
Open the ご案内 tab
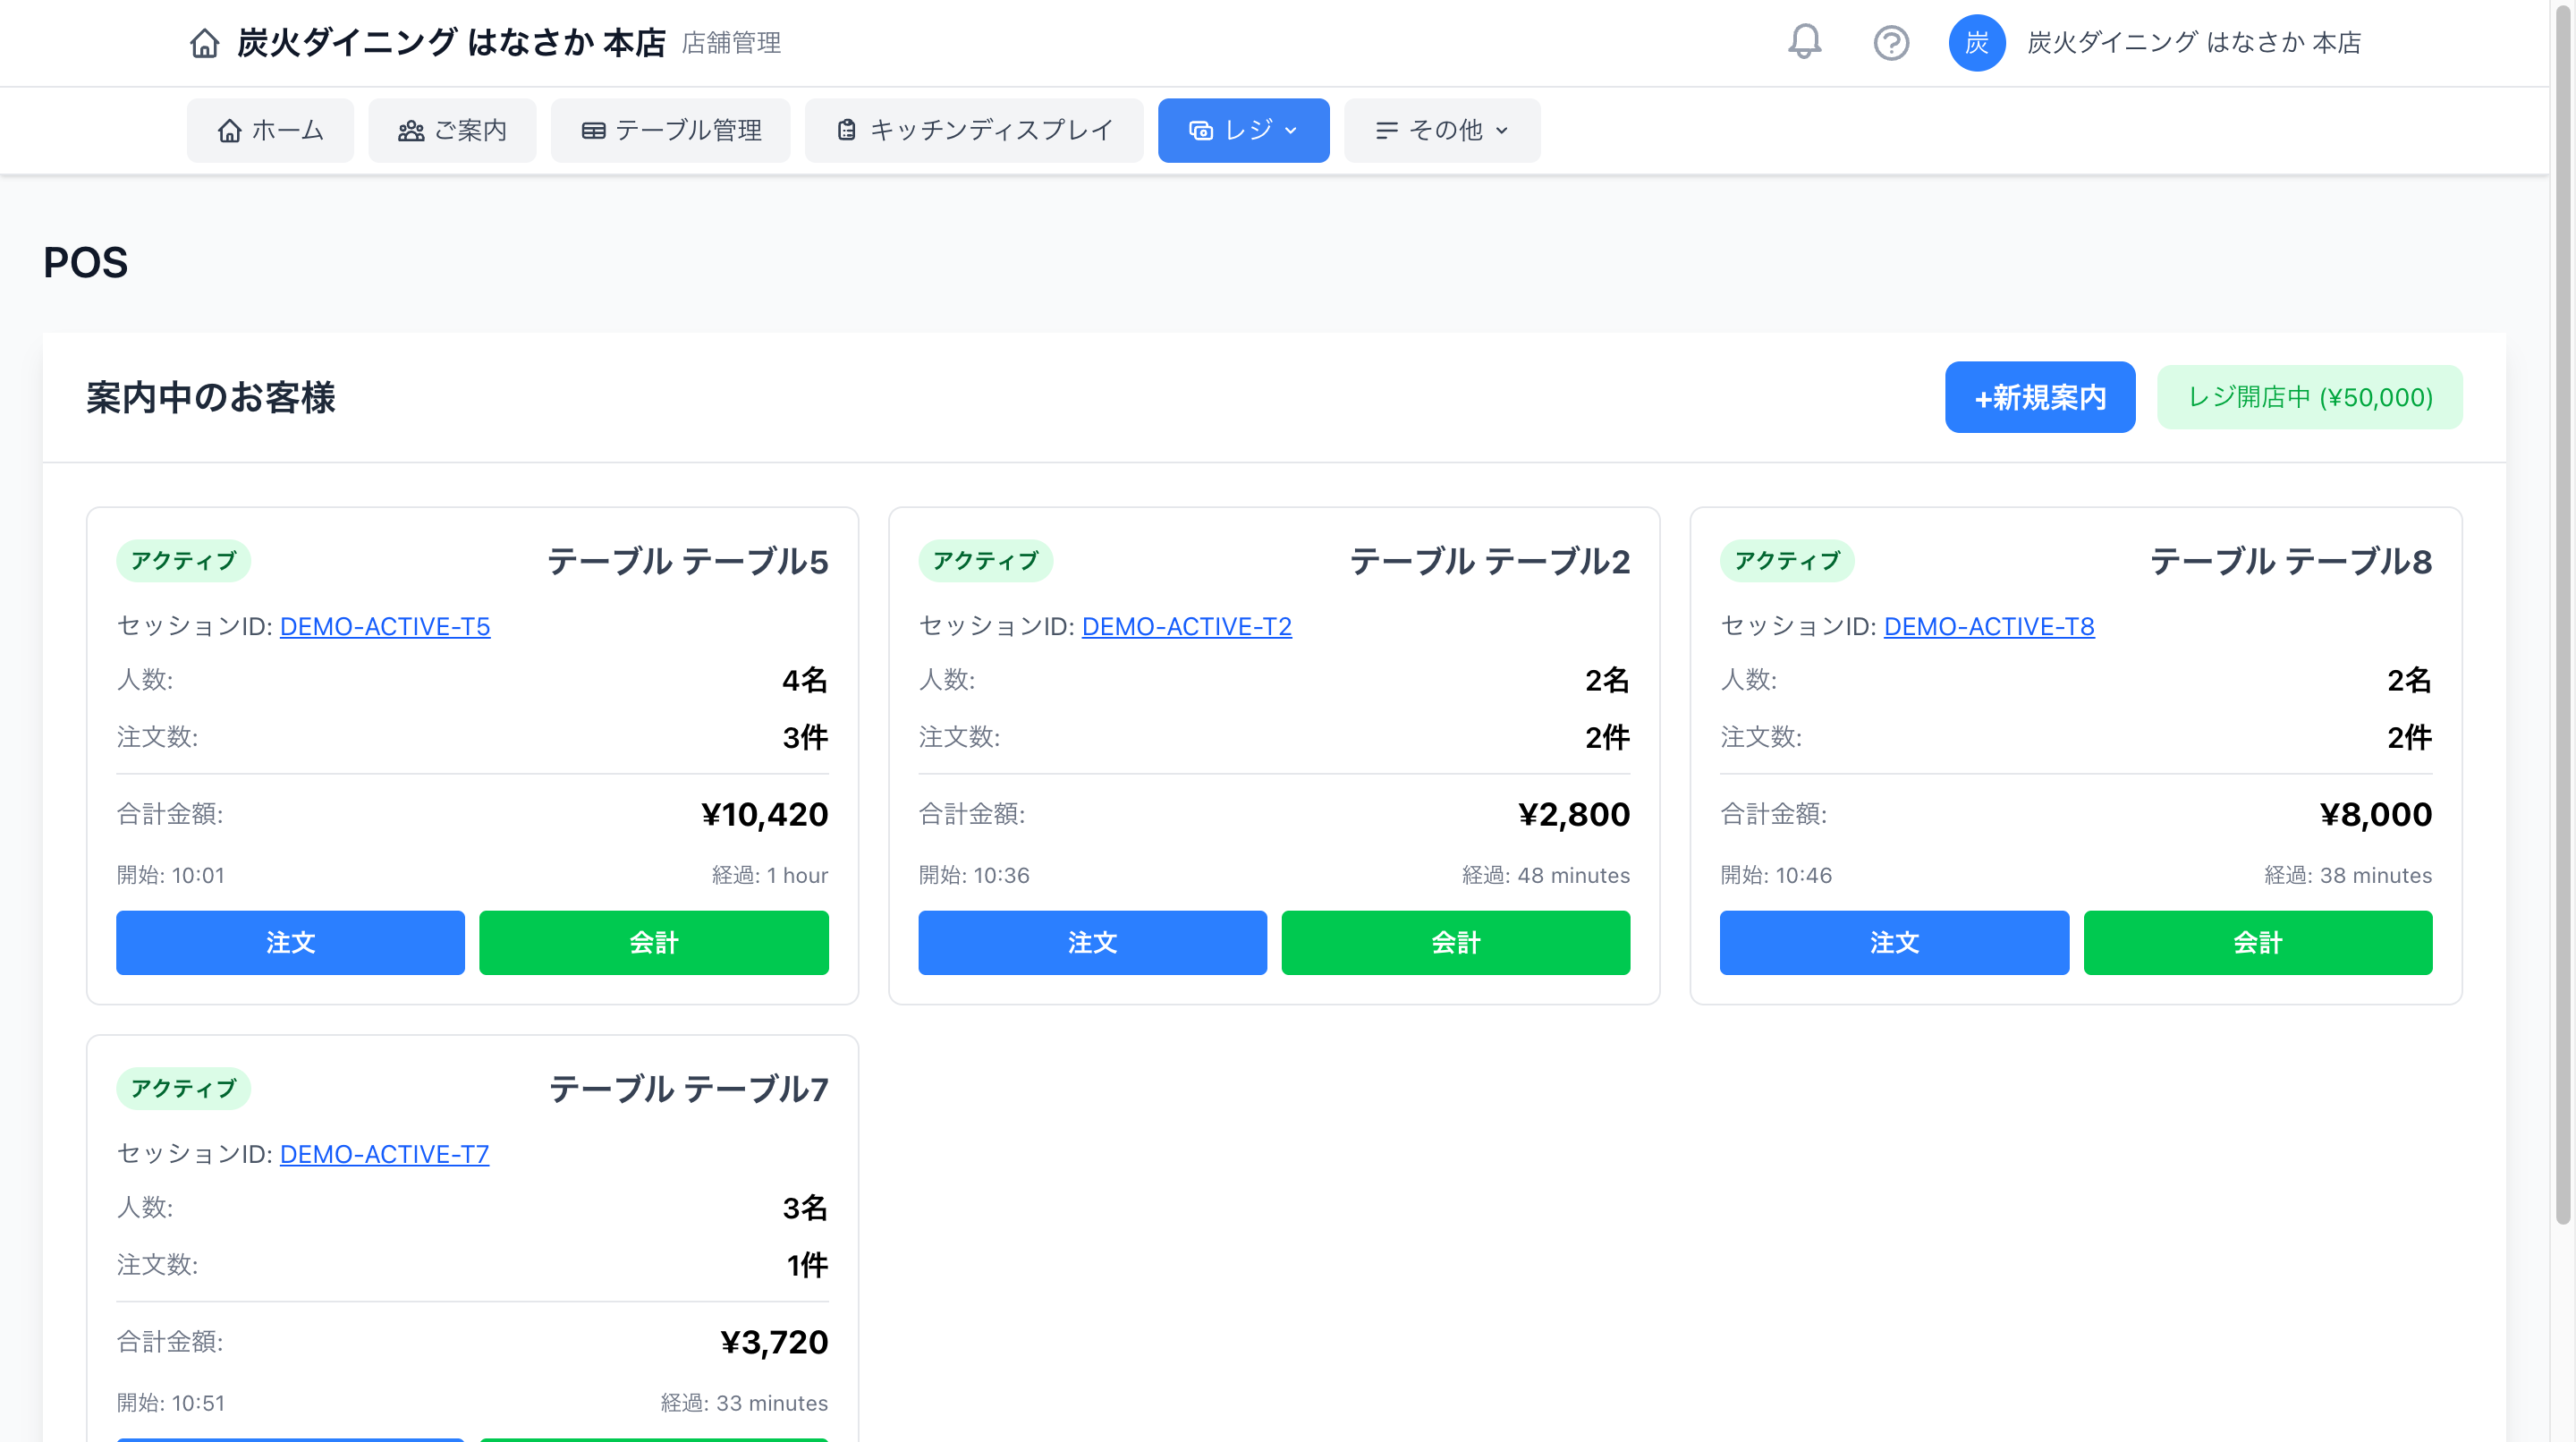(452, 130)
